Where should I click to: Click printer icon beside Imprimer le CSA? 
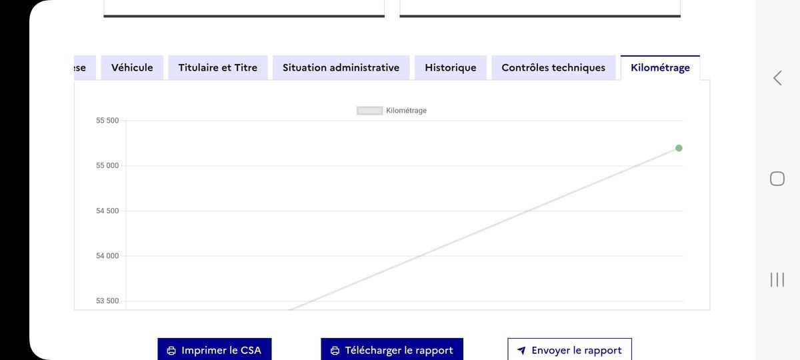tap(171, 351)
